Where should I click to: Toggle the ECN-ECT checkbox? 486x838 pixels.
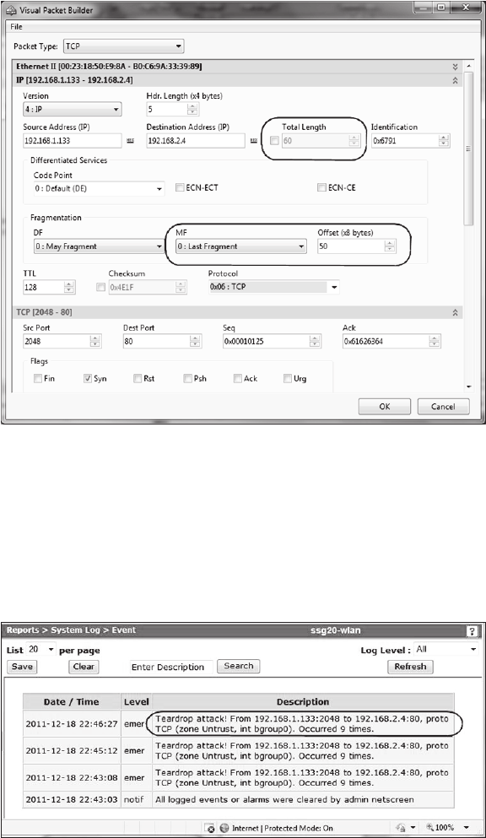[180, 187]
